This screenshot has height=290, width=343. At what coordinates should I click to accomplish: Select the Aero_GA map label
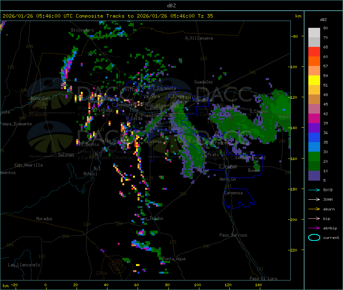click(228, 179)
